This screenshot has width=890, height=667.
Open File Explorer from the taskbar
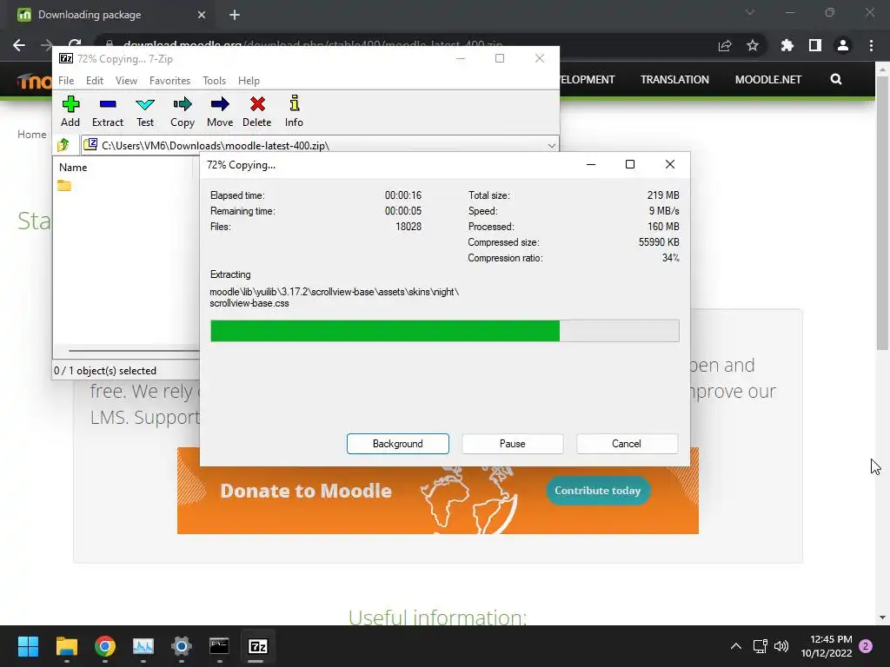click(x=67, y=646)
